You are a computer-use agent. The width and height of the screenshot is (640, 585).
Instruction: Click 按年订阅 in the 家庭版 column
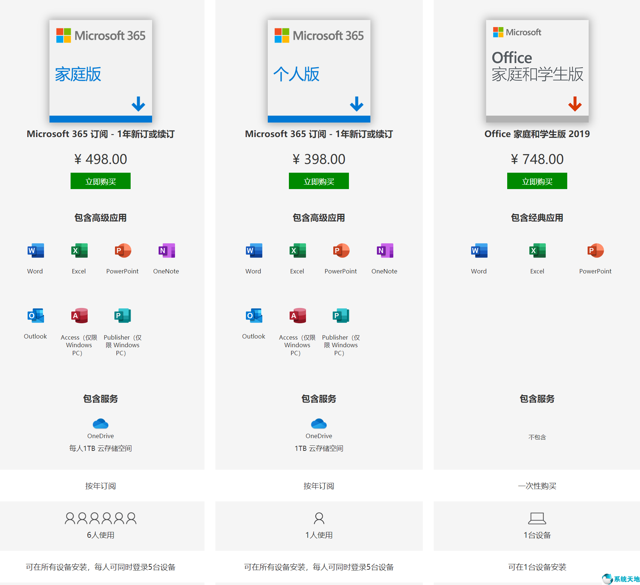click(100, 486)
